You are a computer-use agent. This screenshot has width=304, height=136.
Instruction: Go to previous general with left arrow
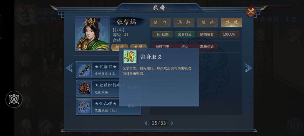click(x=70, y=68)
